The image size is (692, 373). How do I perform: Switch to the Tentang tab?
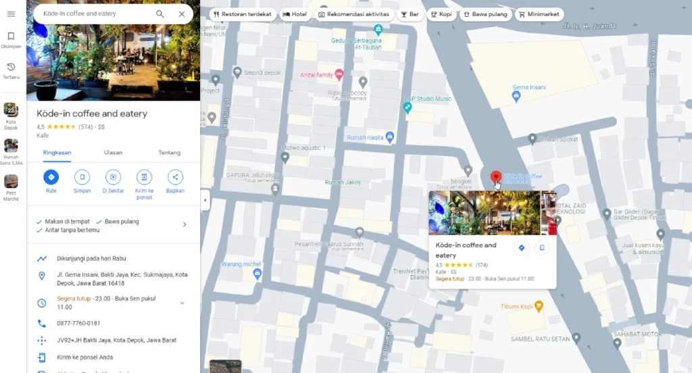click(169, 153)
